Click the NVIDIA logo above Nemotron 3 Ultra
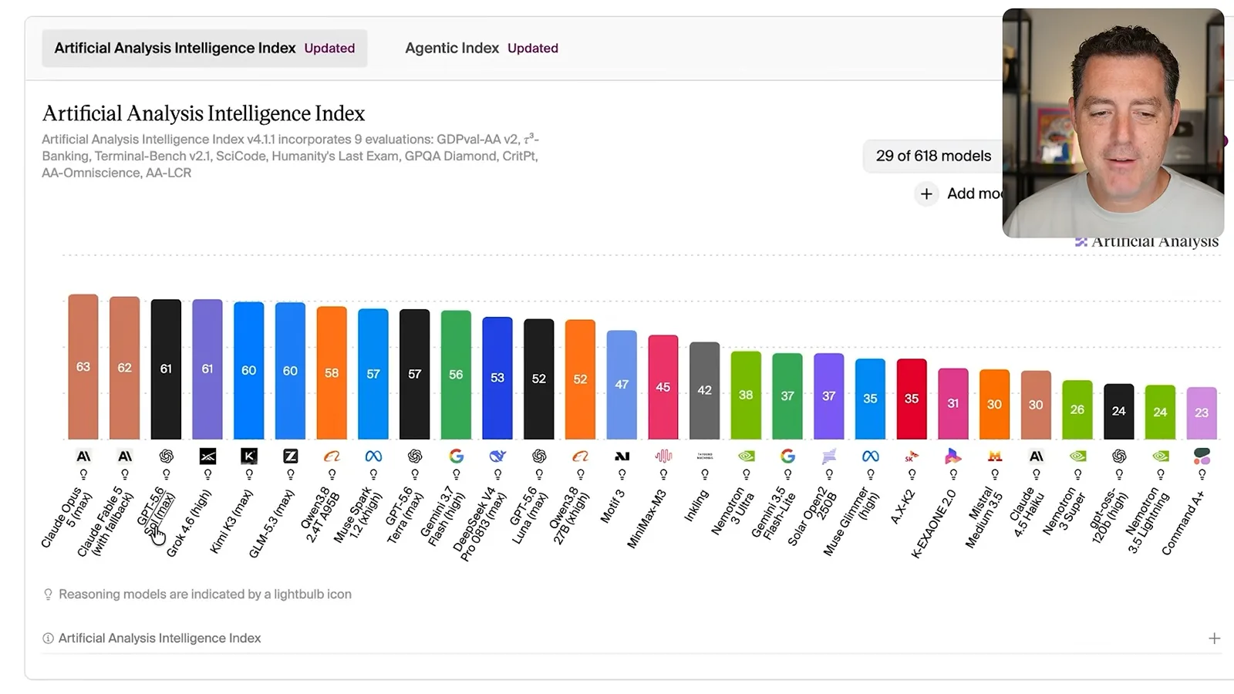1234x694 pixels. [x=746, y=456]
